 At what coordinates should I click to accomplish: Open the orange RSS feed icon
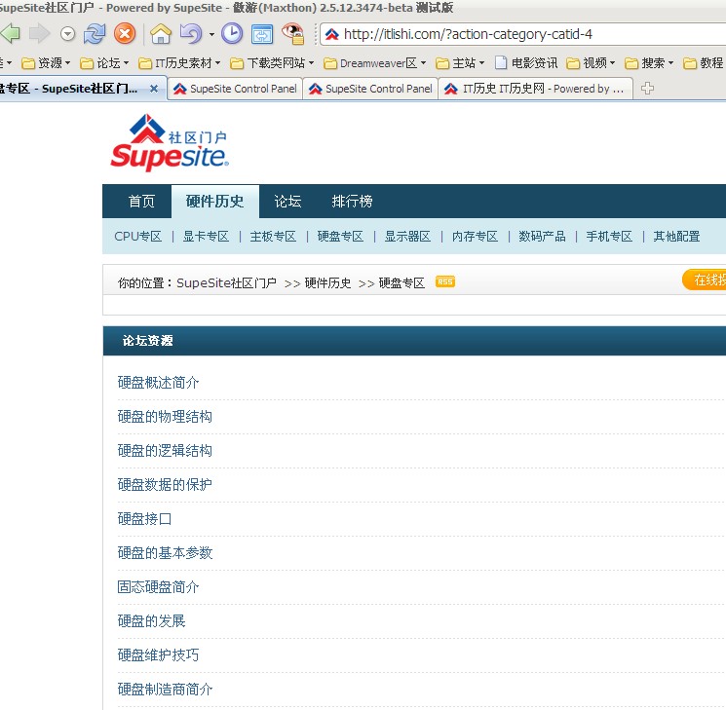[x=445, y=281]
